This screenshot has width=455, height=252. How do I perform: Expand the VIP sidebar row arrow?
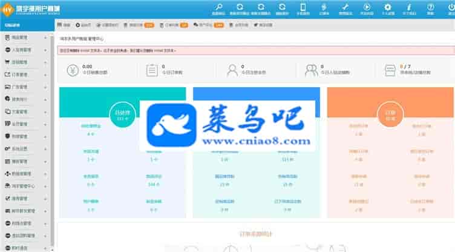point(45,124)
